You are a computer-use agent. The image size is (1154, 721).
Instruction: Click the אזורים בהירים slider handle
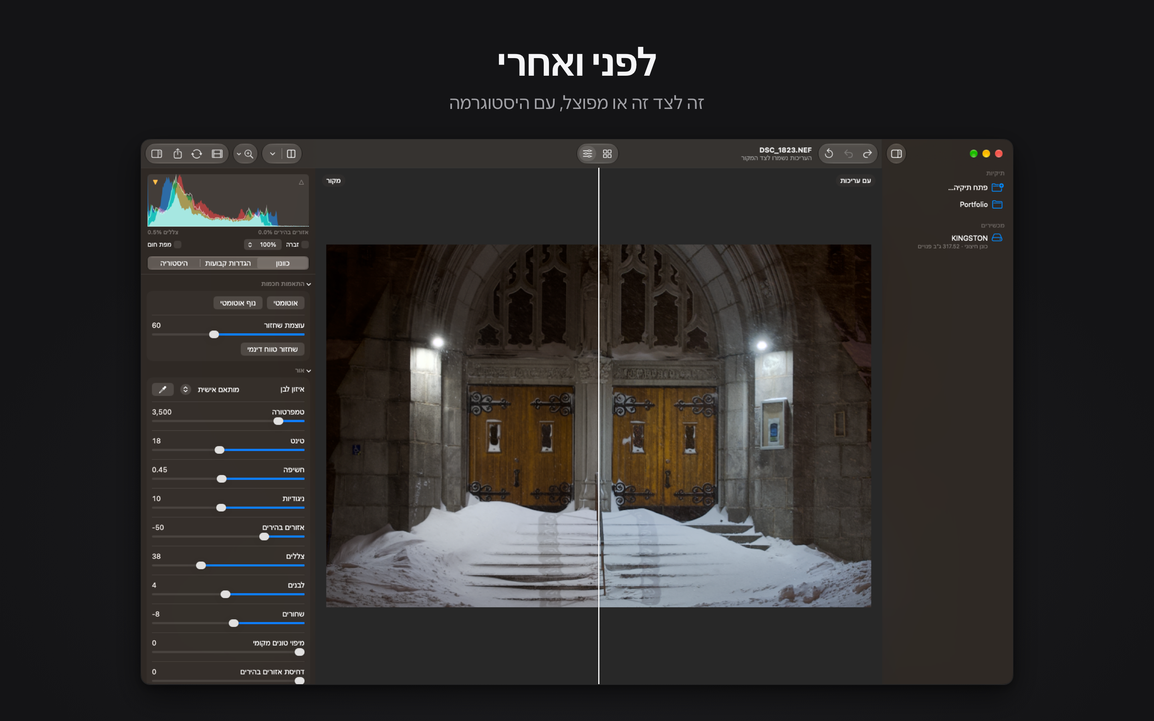pyautogui.click(x=264, y=537)
